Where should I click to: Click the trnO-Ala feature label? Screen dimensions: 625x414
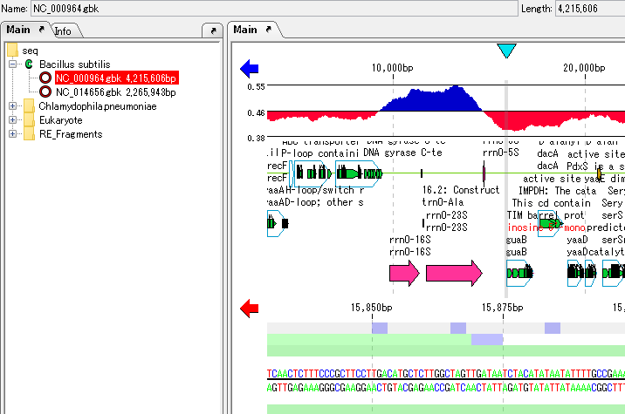[443, 202]
